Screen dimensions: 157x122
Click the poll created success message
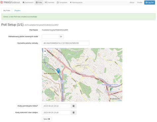click(78, 17)
